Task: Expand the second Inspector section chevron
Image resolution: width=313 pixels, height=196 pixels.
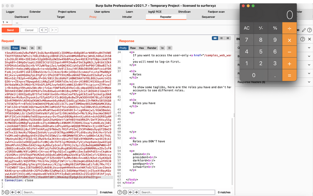Action: 309,56
